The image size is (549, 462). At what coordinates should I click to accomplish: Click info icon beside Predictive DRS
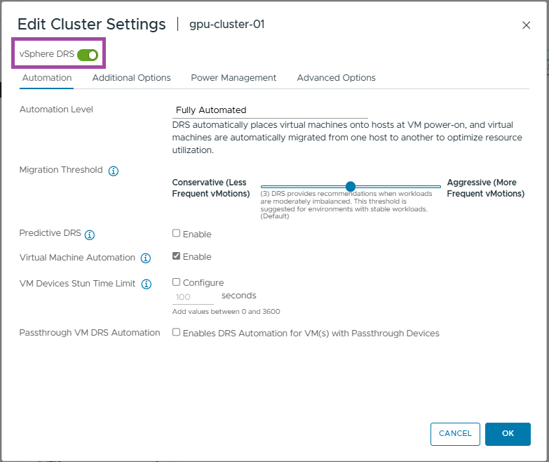(x=90, y=235)
